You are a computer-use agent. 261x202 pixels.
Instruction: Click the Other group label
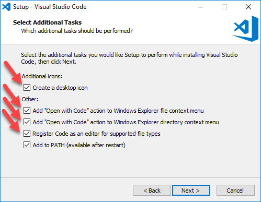30,99
